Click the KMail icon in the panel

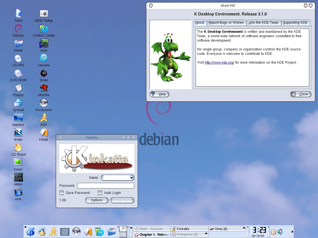(88, 232)
